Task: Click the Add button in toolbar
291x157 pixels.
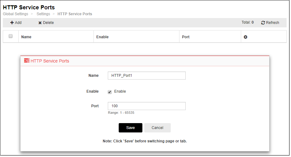Action: pos(16,23)
